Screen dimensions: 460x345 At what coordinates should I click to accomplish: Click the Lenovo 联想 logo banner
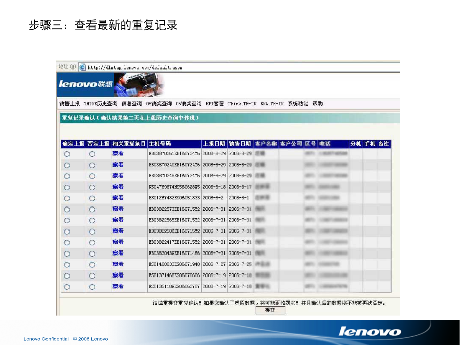coord(85,84)
